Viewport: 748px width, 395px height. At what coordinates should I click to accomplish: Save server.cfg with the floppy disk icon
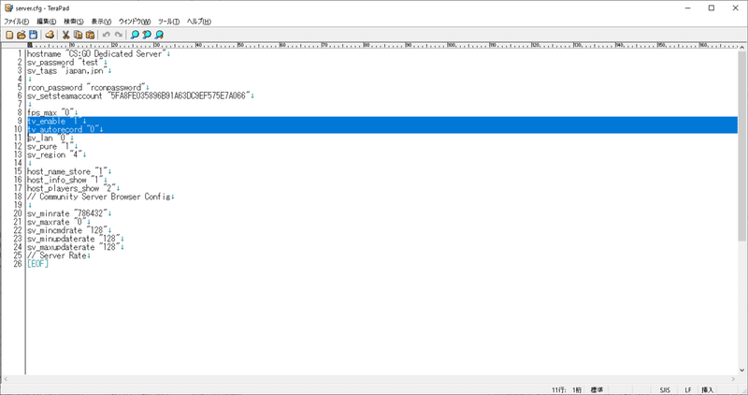tap(33, 35)
